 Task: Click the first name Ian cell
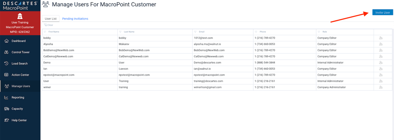(80, 69)
